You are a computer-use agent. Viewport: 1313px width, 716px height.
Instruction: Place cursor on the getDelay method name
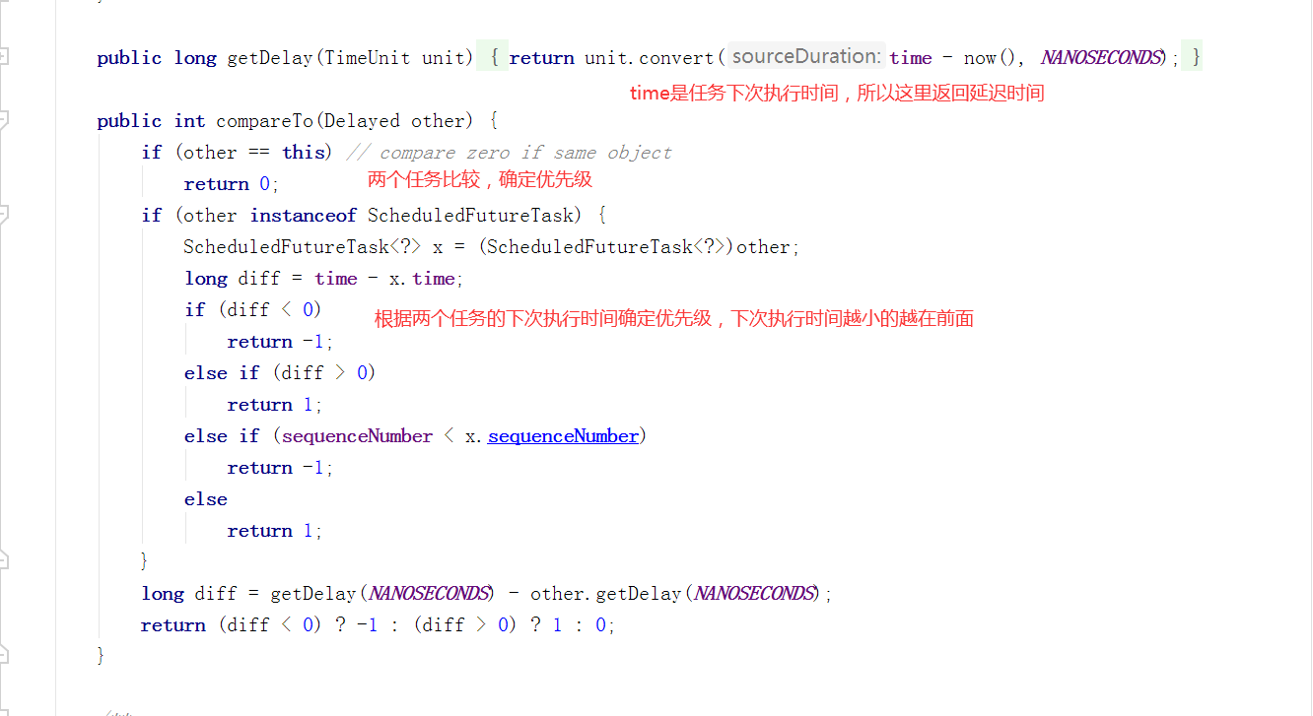tap(271, 58)
